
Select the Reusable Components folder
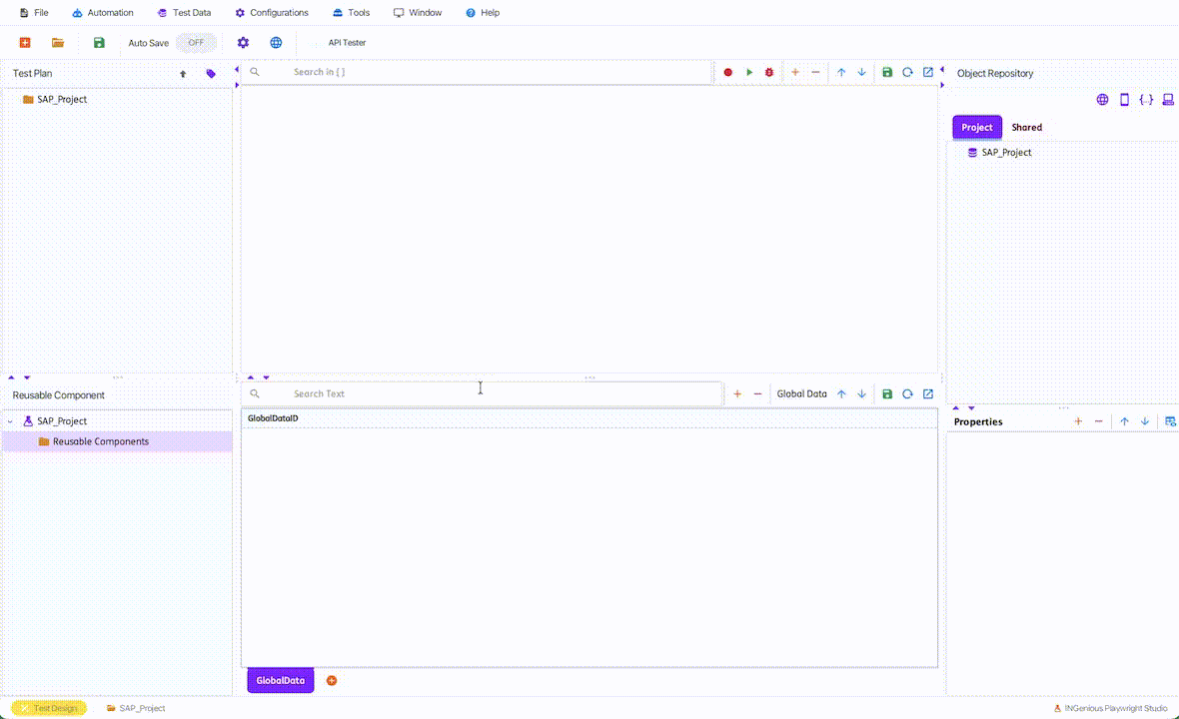pyautogui.click(x=93, y=441)
